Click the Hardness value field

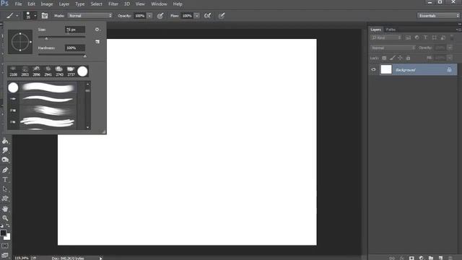[75, 48]
